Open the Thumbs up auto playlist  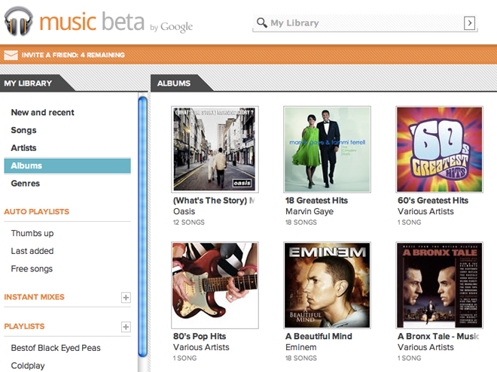(32, 234)
